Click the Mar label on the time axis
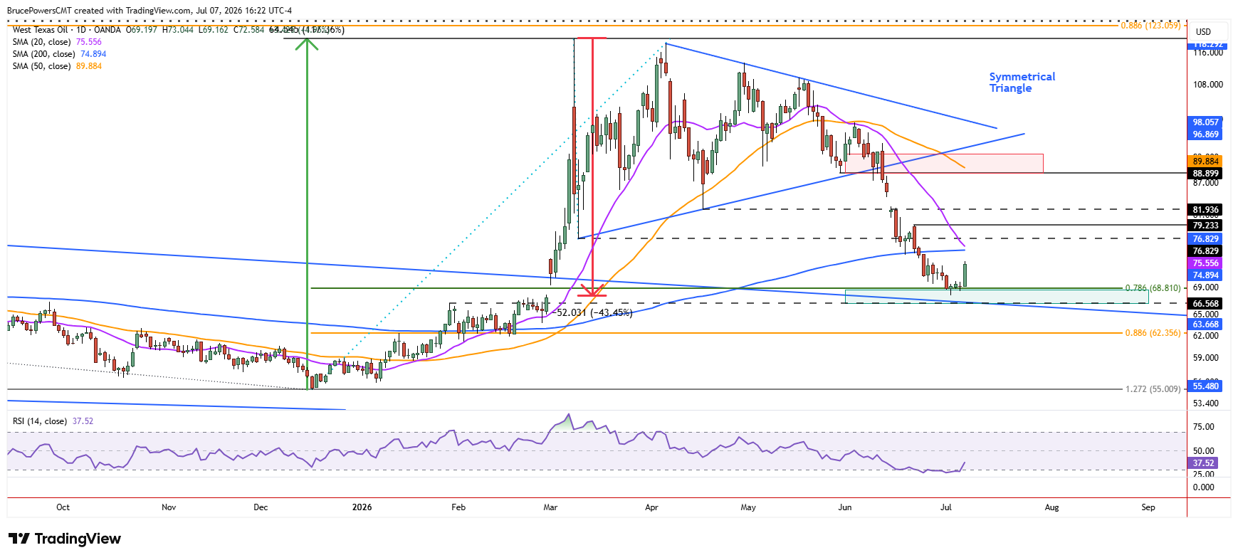This screenshot has height=560, width=1238. pos(550,507)
